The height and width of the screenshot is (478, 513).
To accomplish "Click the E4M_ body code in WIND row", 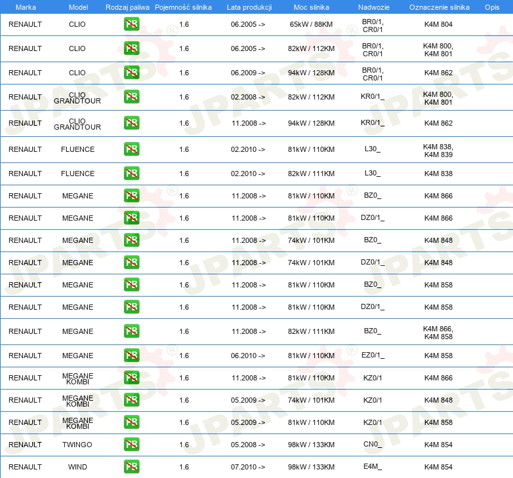I will (373, 467).
